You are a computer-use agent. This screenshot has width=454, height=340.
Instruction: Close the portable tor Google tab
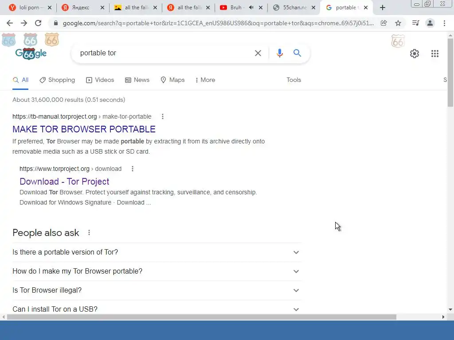pos(366,8)
